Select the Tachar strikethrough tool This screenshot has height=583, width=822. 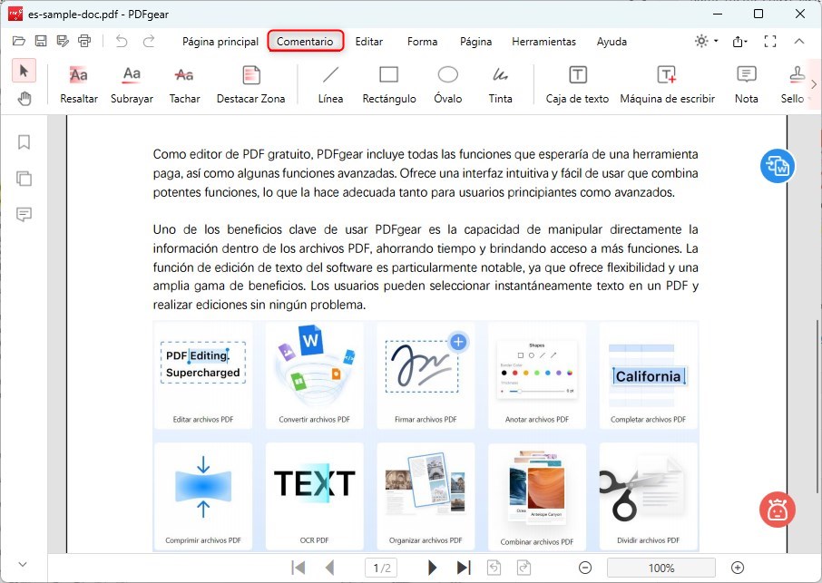coord(184,82)
